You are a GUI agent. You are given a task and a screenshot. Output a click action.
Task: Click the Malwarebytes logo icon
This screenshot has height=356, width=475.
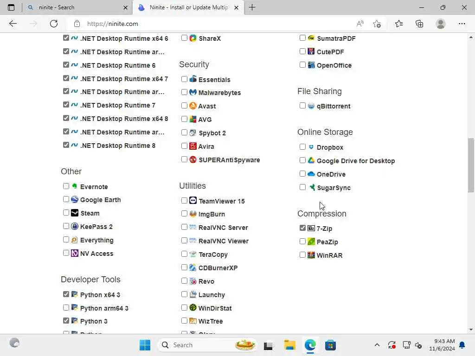point(193,92)
